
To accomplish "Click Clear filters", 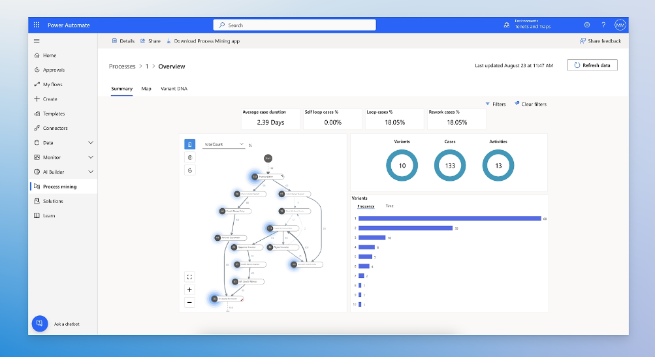I will (530, 104).
